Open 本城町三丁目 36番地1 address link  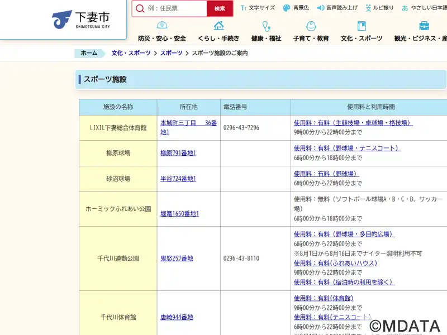tap(188, 127)
